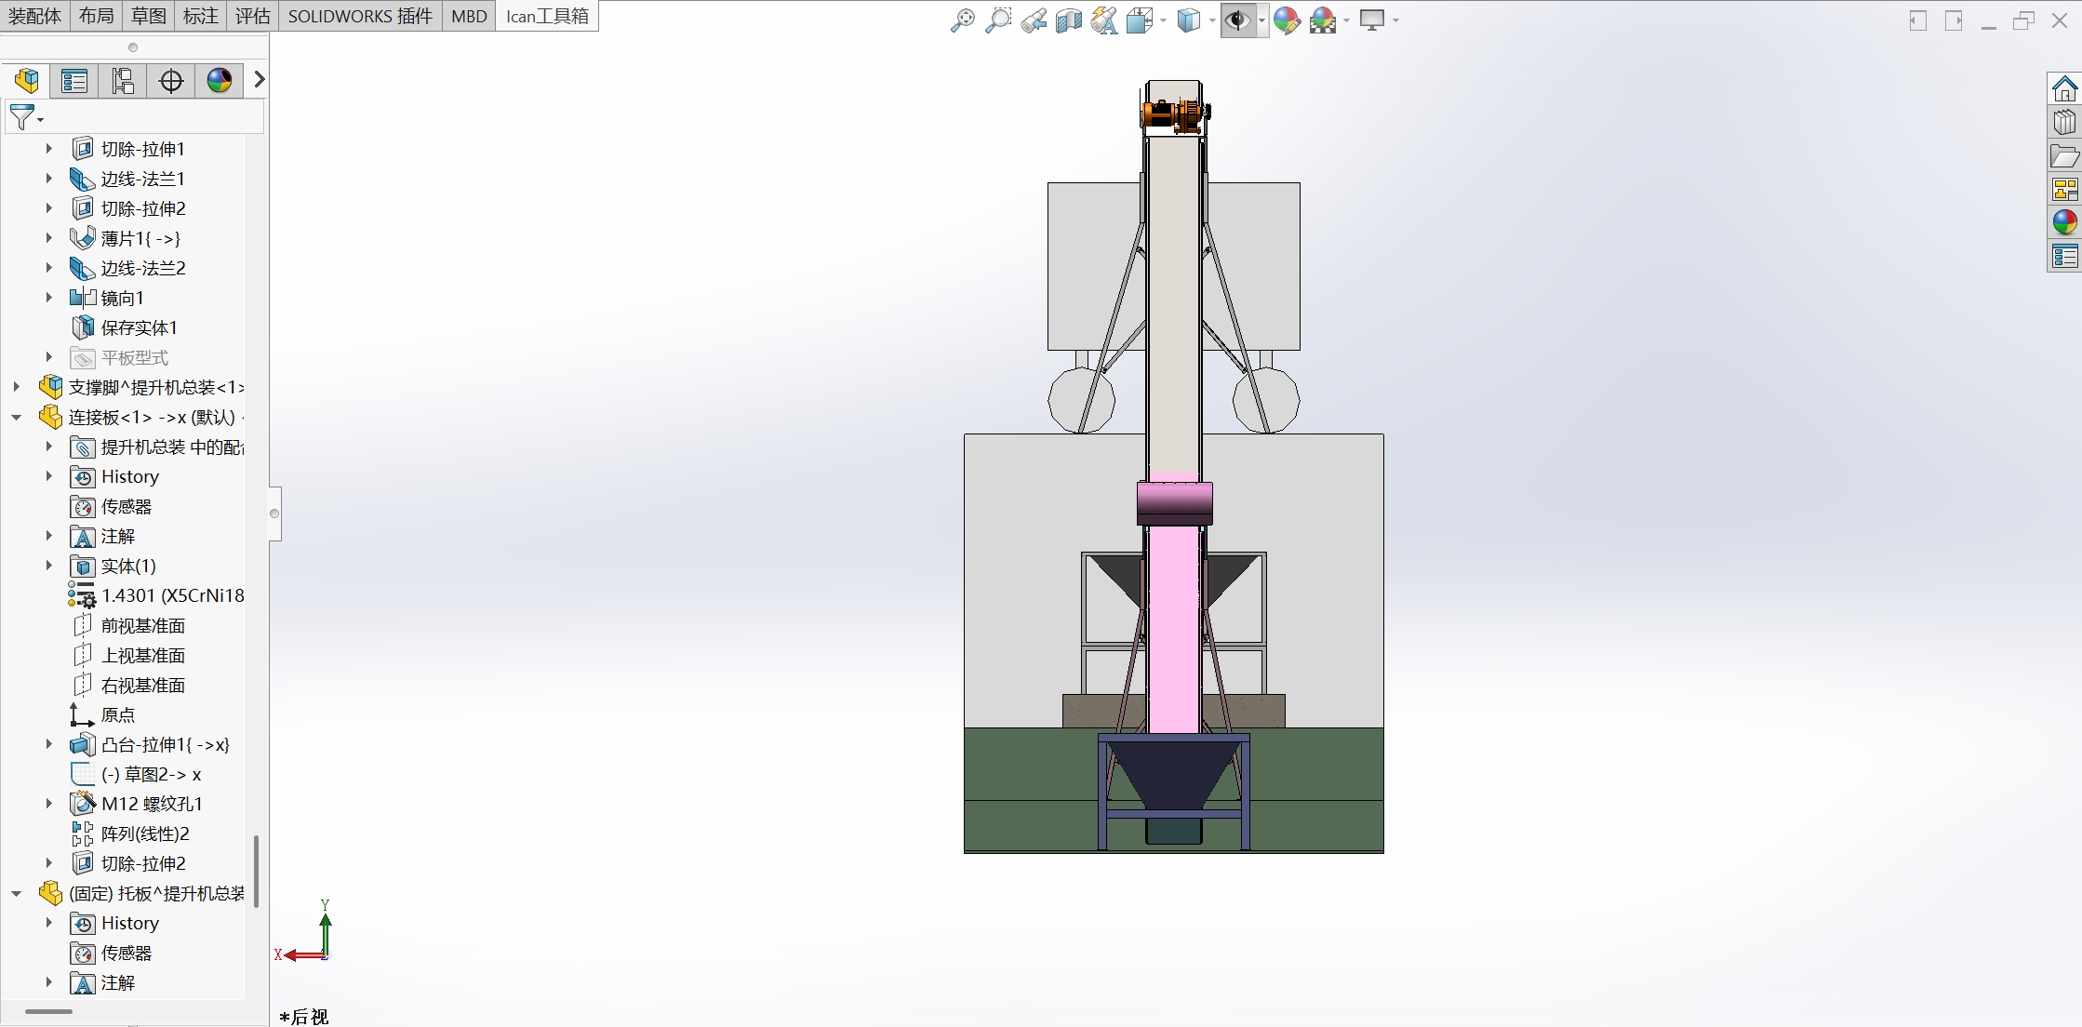This screenshot has width=2082, height=1027.
Task: Switch to the 评估 tab
Action: [x=252, y=16]
